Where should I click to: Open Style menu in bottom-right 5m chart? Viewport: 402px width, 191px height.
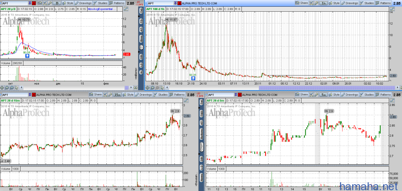tap(334, 95)
